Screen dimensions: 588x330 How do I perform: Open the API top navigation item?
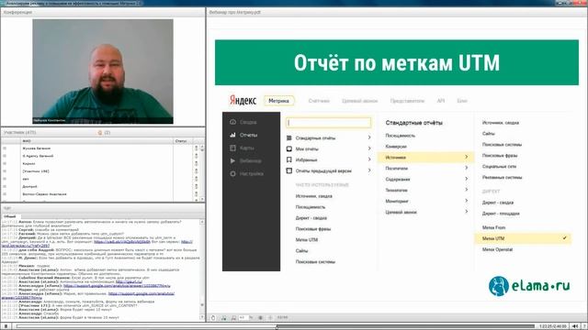point(441,101)
